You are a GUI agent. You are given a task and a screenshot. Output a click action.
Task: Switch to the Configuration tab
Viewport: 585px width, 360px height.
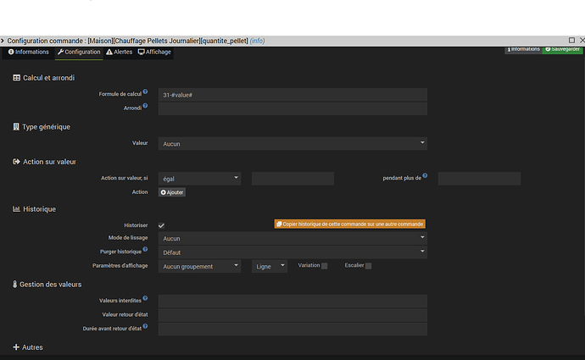pos(79,52)
